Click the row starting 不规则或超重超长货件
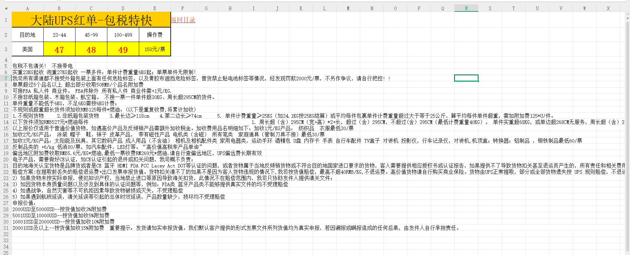The height and width of the screenshot is (255, 630). [104, 109]
